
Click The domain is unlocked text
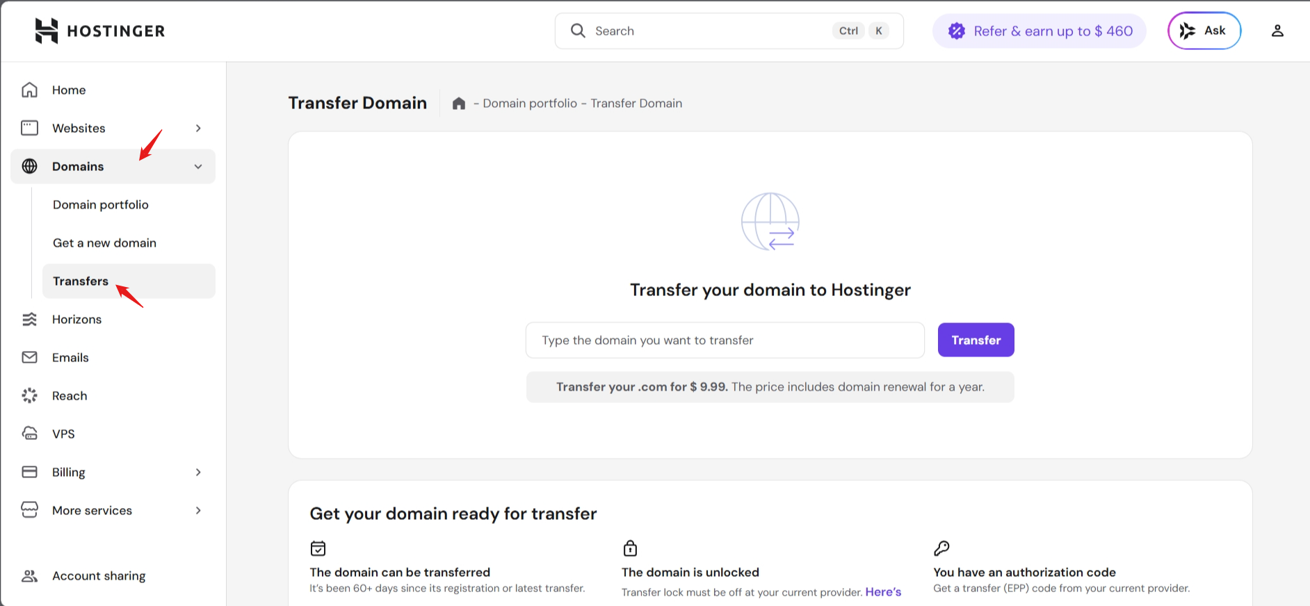(x=690, y=572)
